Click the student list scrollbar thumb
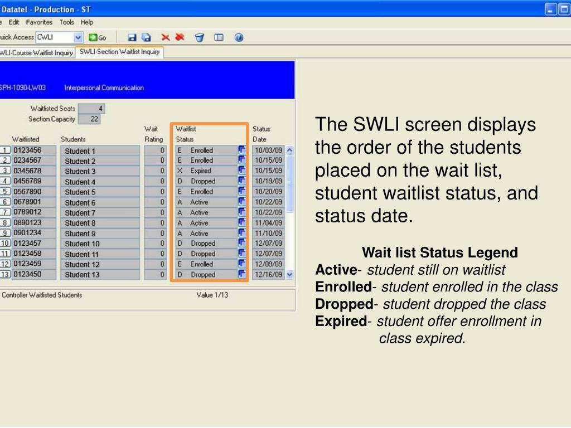This screenshot has width=571, height=428. [x=289, y=183]
